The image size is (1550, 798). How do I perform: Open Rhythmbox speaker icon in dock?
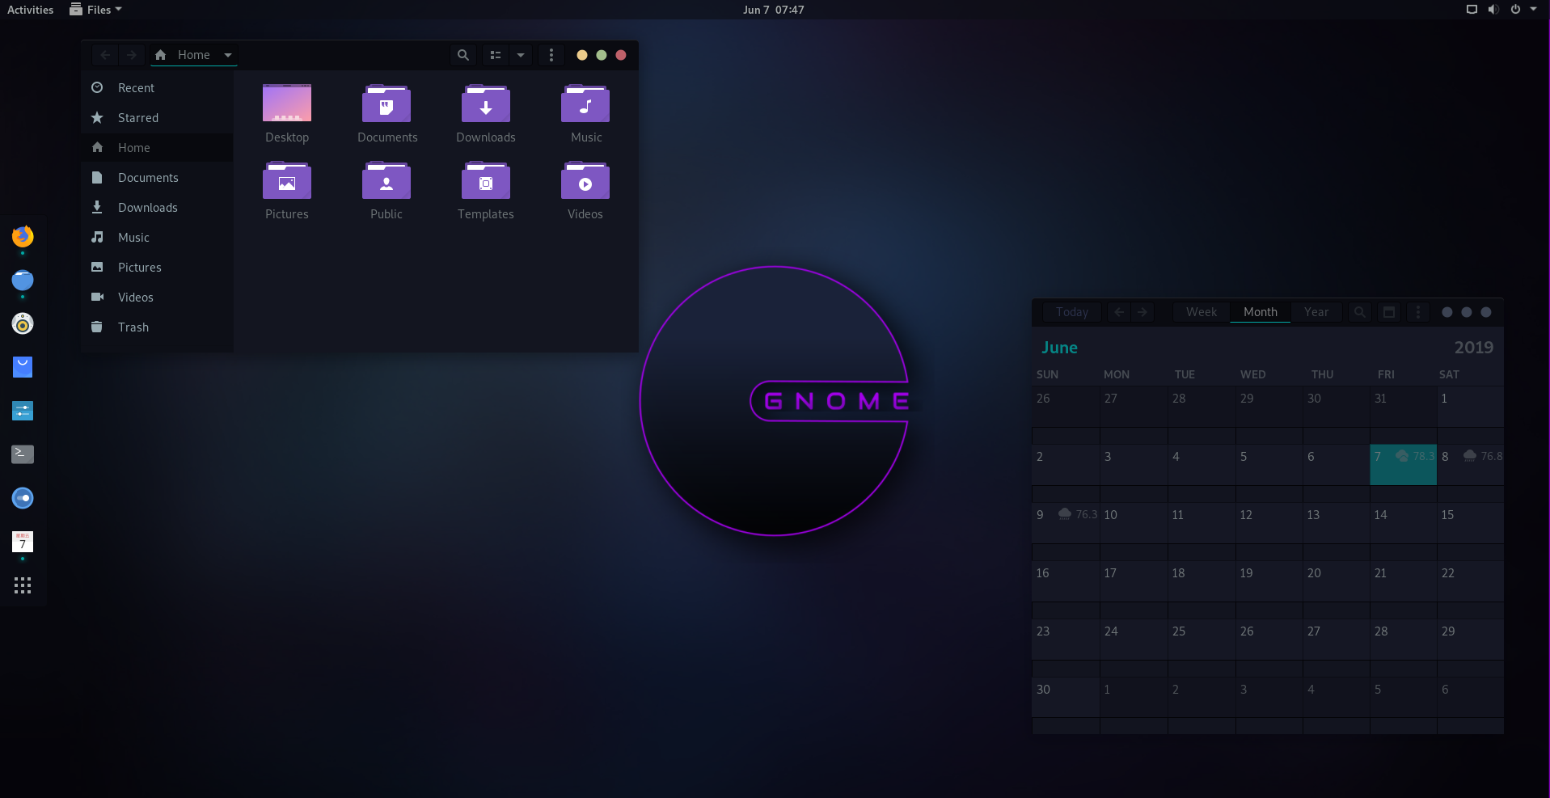[23, 323]
